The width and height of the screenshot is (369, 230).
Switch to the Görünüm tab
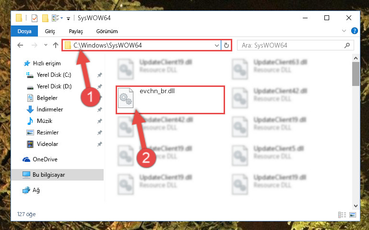point(107,31)
